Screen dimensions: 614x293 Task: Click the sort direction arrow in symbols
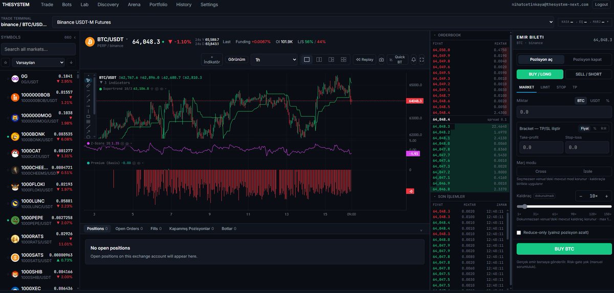[71, 62]
